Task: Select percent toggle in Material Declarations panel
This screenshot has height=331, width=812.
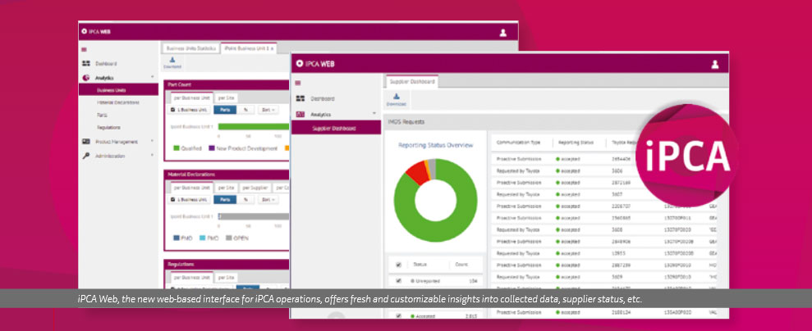Action: point(245,200)
